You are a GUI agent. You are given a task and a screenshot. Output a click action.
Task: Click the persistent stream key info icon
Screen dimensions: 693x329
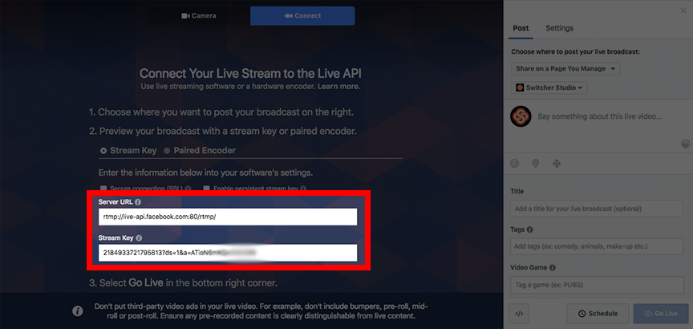[x=303, y=189]
